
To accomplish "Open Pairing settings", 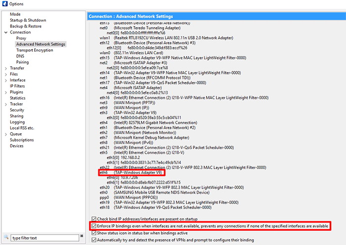I will pos(22,62).
